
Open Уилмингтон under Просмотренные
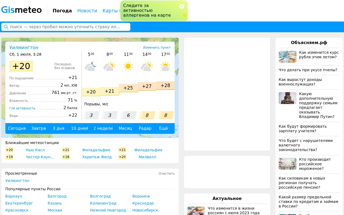click(x=17, y=181)
